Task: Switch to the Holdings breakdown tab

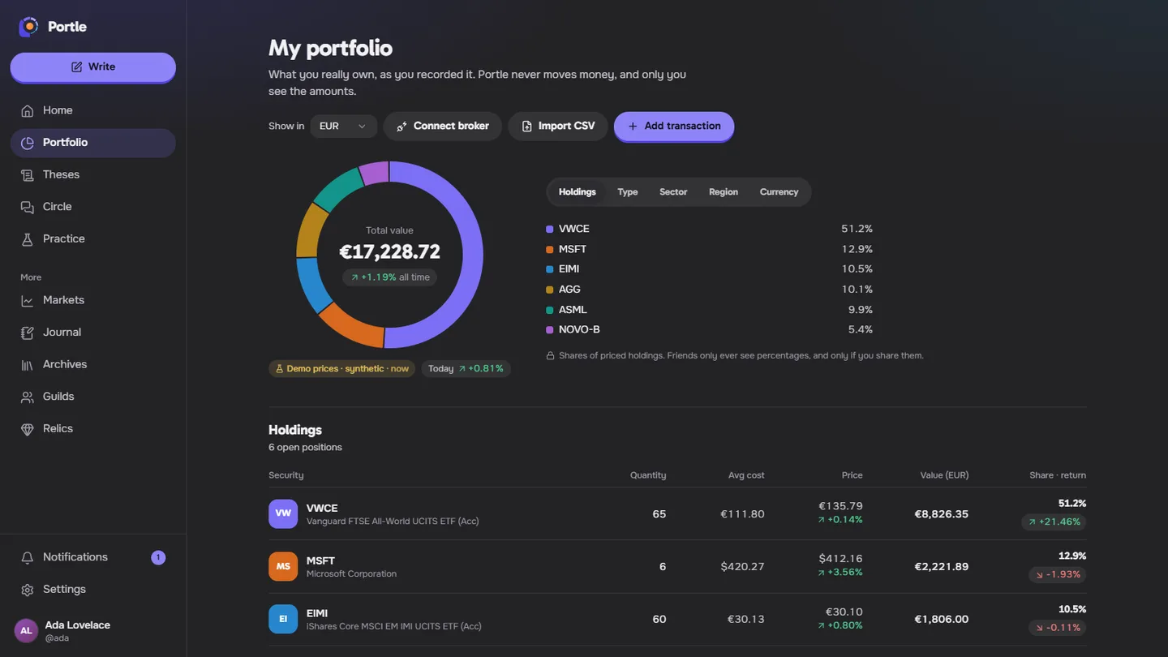Action: pyautogui.click(x=578, y=192)
